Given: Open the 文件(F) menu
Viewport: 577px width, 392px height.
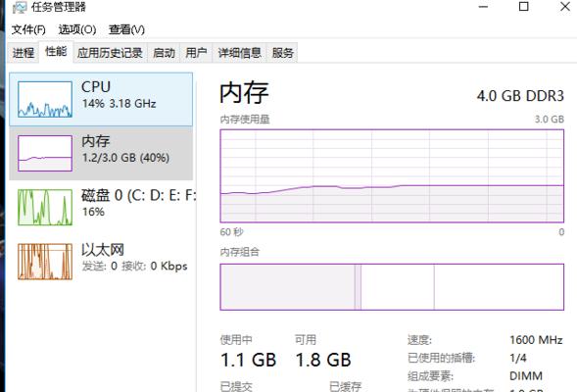Looking at the screenshot, I should click(x=28, y=29).
